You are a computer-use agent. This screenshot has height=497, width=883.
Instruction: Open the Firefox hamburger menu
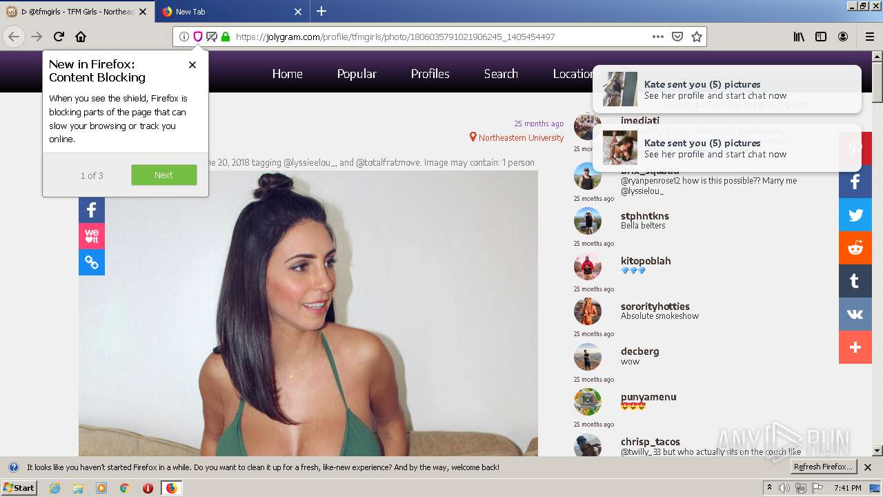(870, 37)
